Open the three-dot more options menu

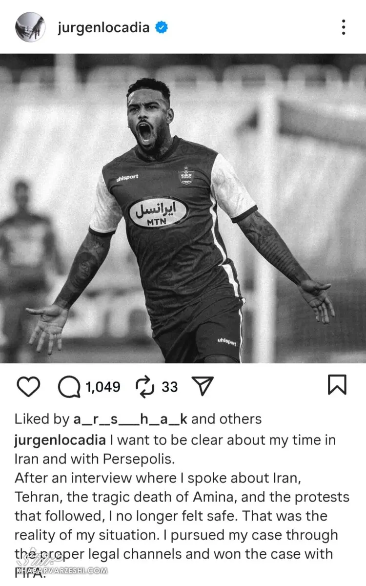[x=344, y=27]
